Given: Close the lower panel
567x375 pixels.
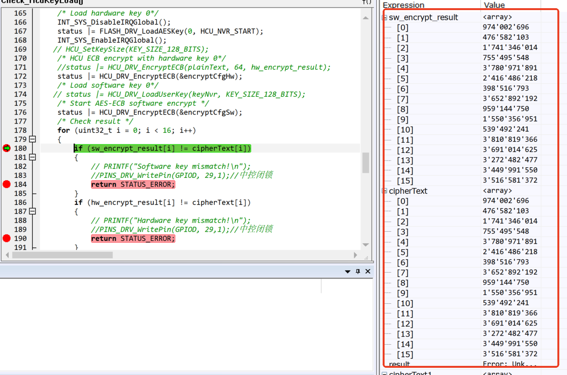Looking at the screenshot, I should coord(368,271).
